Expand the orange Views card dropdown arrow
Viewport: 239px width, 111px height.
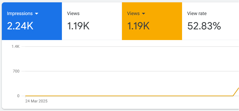coord(143,14)
